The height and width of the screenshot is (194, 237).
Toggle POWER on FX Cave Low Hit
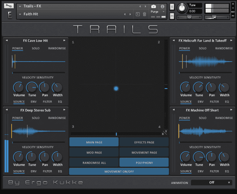(18, 48)
